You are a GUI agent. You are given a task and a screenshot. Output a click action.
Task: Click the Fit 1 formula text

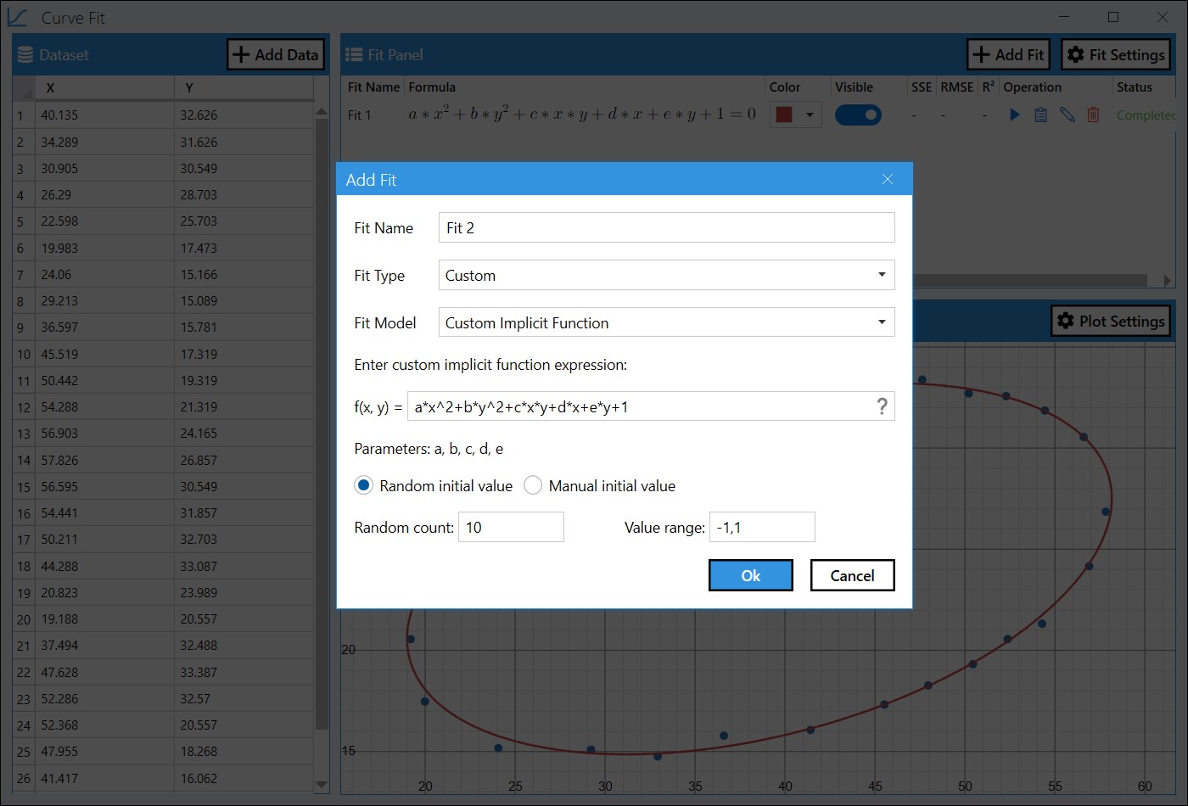(x=581, y=114)
